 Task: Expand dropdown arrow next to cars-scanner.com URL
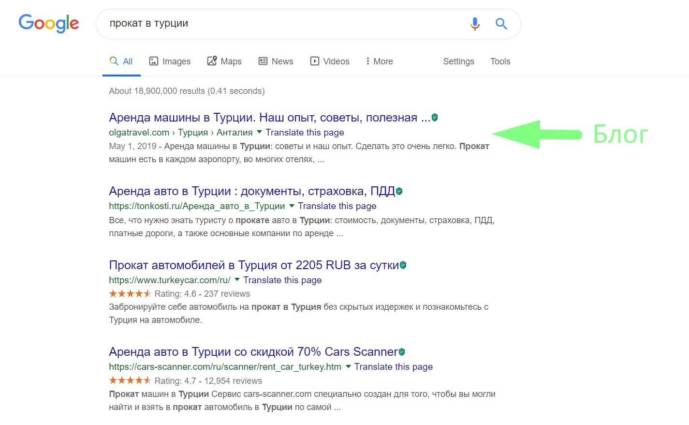(348, 366)
